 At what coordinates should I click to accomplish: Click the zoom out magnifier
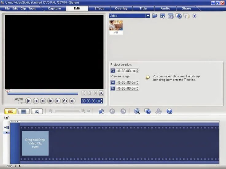(x=50, y=111)
